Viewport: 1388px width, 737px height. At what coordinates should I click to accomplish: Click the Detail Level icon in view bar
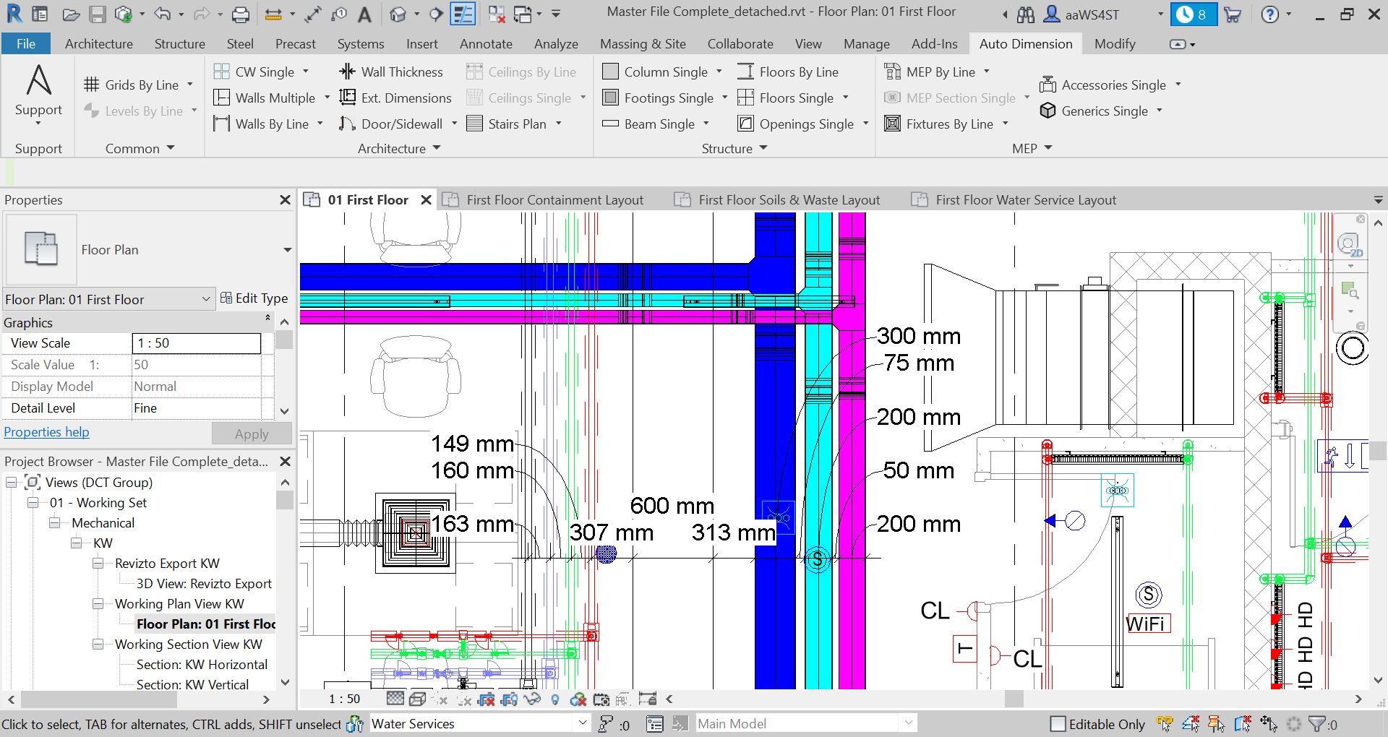(x=395, y=699)
